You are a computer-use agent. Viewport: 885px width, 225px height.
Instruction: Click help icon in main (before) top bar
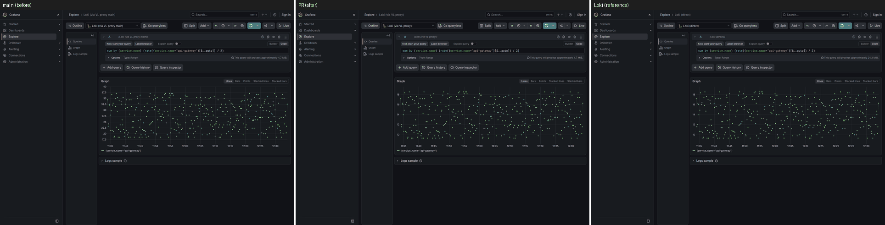(x=274, y=15)
